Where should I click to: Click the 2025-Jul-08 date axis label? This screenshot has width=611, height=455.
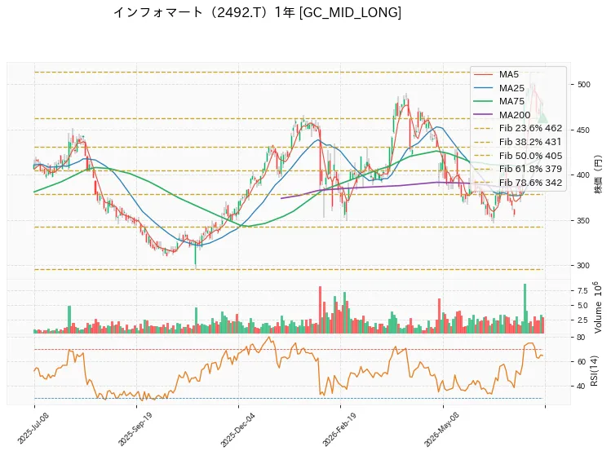(x=33, y=429)
